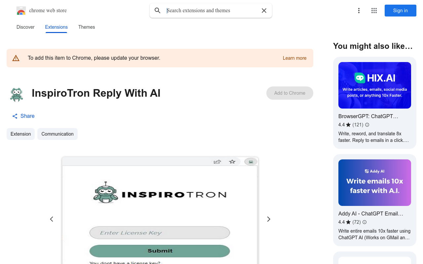Select the Extension category chip
This screenshot has width=423, height=264.
20,134
